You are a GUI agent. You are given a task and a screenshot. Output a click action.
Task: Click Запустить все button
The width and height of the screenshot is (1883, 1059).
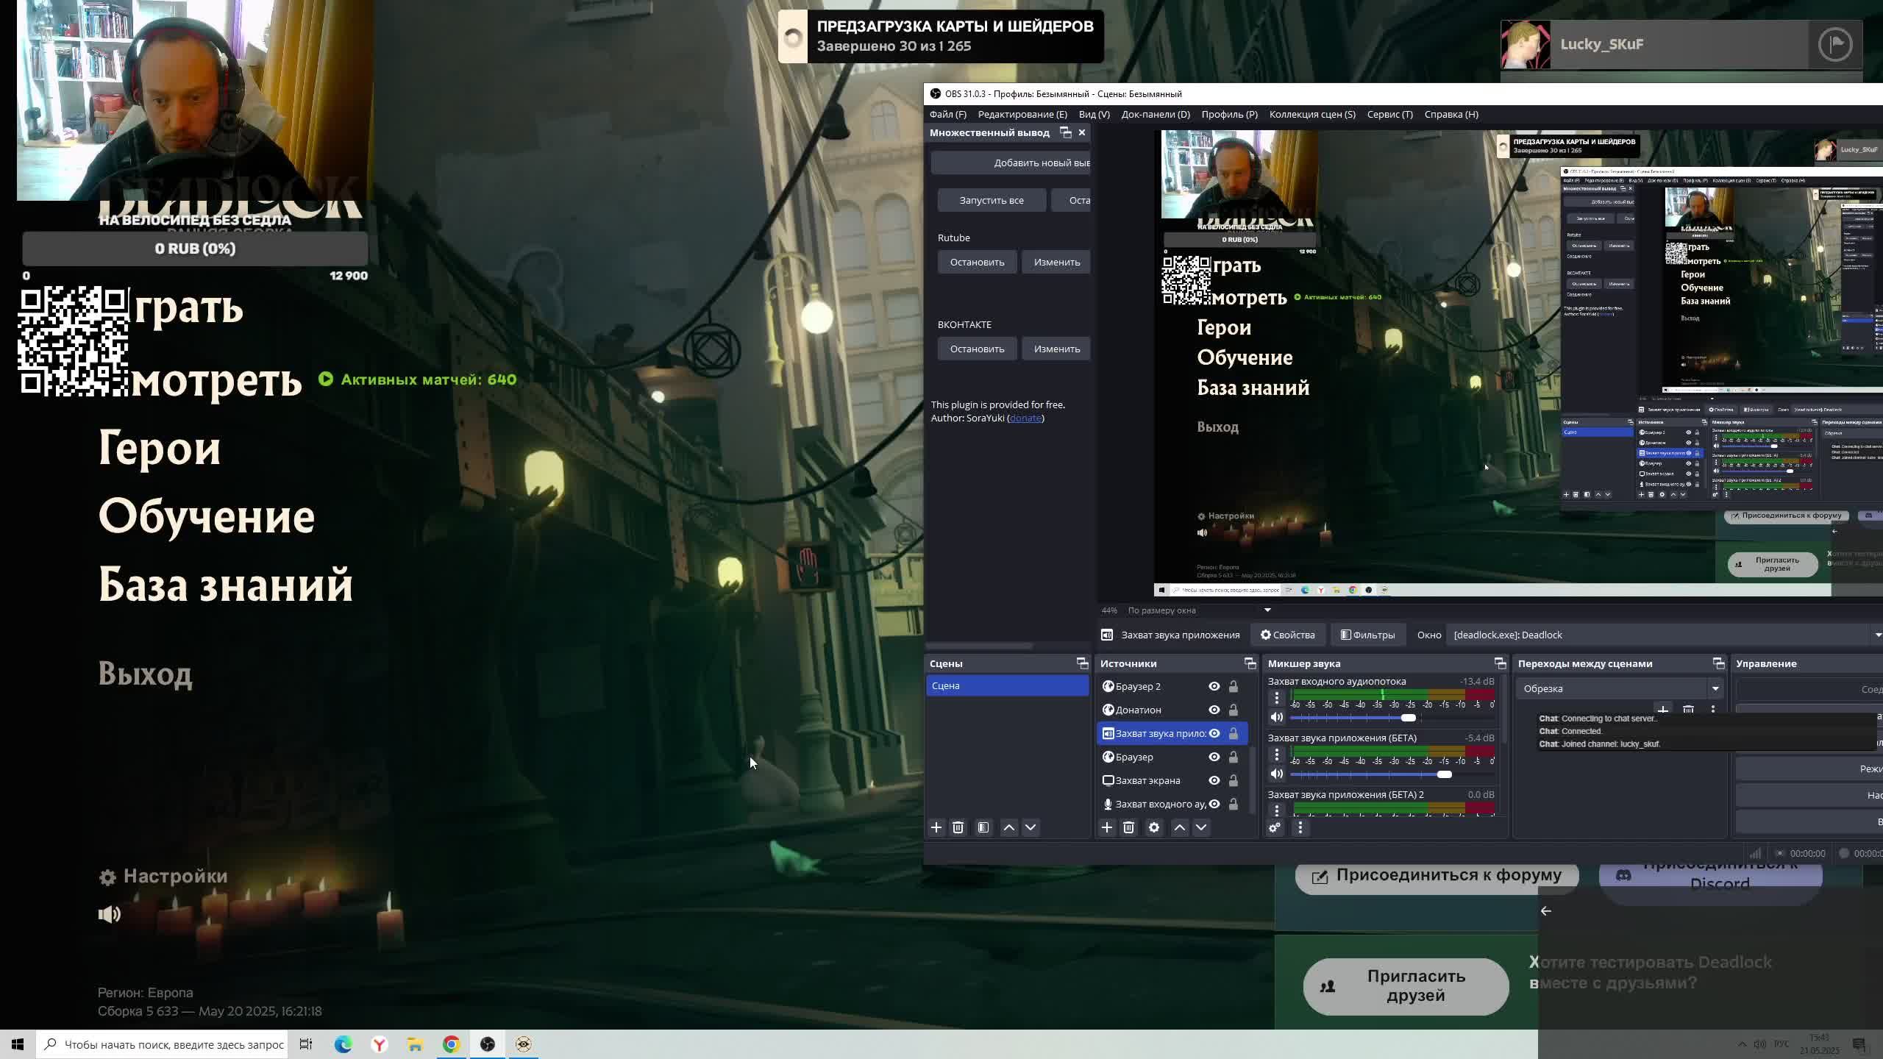(992, 200)
